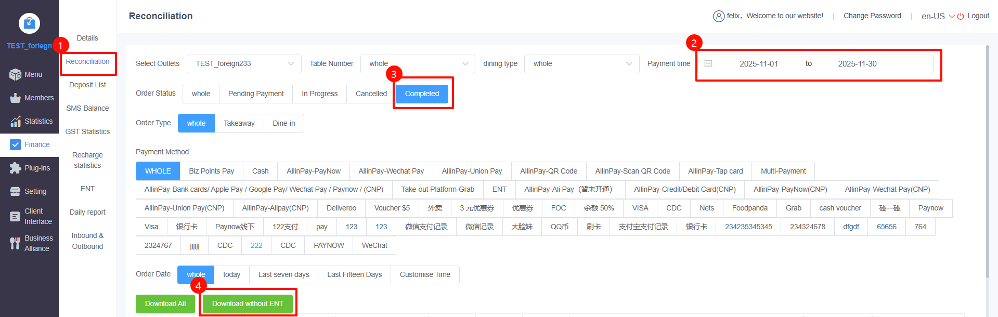Open Client Interface icon
This screenshot has height=317, width=998.
click(15, 217)
